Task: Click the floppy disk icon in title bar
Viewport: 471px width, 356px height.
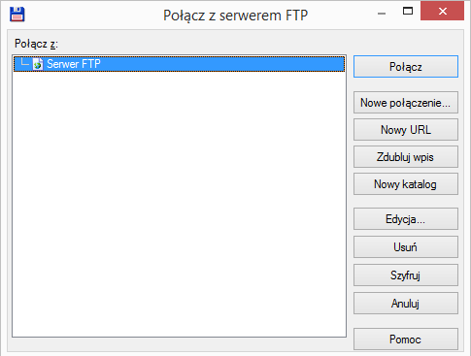Action: tap(17, 15)
